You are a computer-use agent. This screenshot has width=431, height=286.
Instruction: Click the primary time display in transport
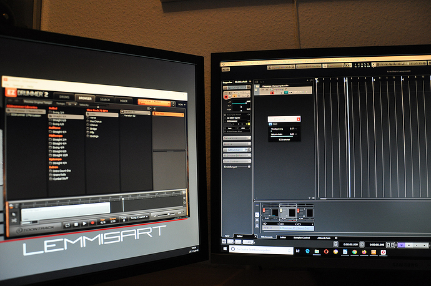[350, 244]
